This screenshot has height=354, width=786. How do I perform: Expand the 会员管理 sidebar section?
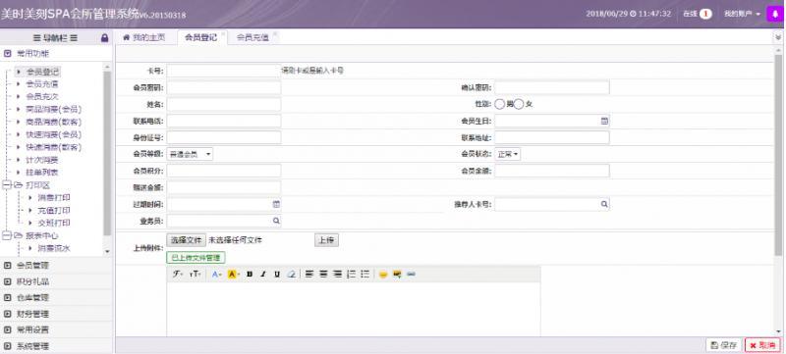click(56, 265)
